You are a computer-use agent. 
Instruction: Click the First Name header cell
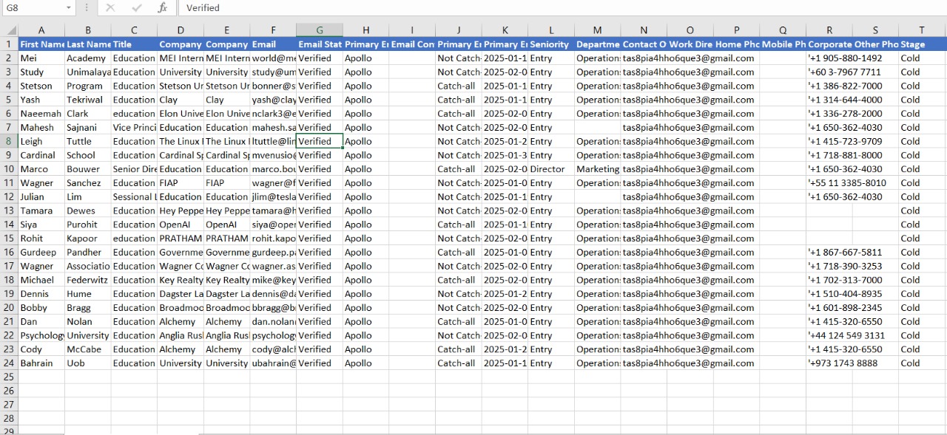41,44
